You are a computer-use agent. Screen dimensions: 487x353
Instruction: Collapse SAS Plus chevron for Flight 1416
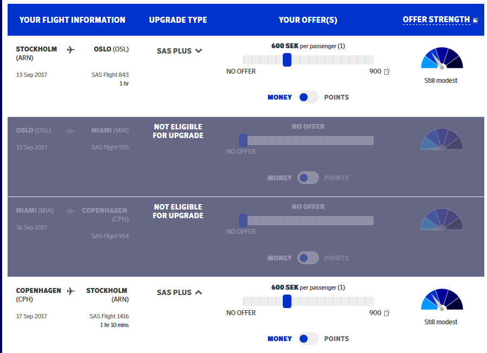tap(198, 292)
